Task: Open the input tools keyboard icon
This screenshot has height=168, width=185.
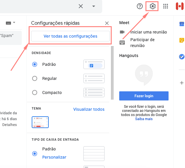Action: (9, 23)
